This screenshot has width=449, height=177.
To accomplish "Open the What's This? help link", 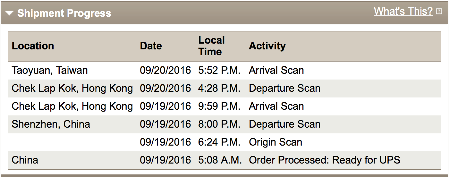I will (x=403, y=12).
